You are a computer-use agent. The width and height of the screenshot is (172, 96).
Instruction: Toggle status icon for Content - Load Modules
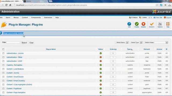[x=101, y=69]
